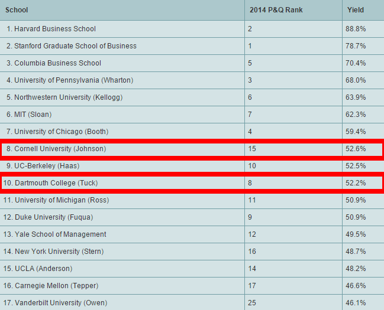Select Booth's P&Q rank 4
Viewport: 384px width, 310px height.
250,132
